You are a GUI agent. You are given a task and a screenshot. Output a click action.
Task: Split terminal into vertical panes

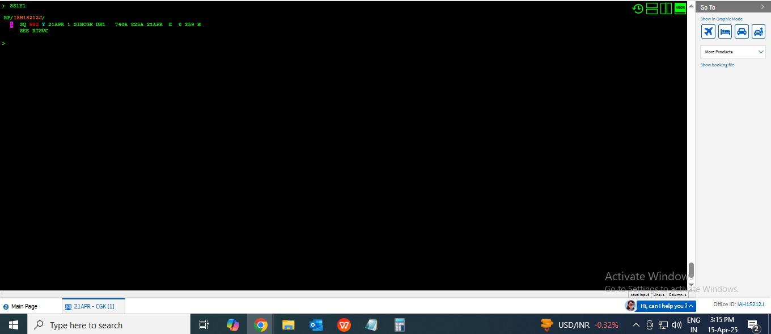tap(666, 9)
